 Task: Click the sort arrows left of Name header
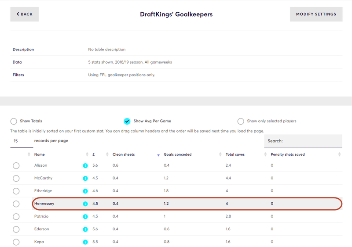click(x=29, y=154)
